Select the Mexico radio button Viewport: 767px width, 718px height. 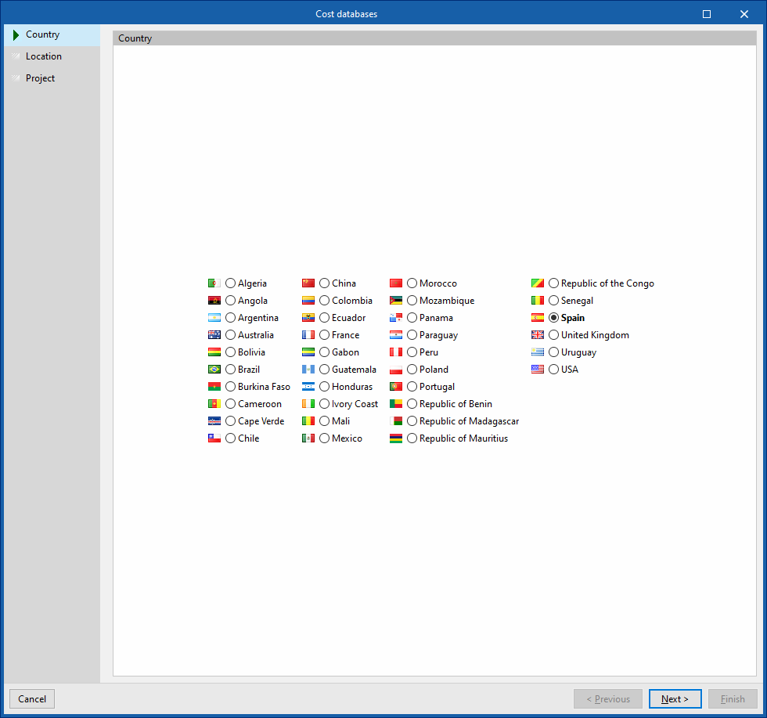click(324, 438)
